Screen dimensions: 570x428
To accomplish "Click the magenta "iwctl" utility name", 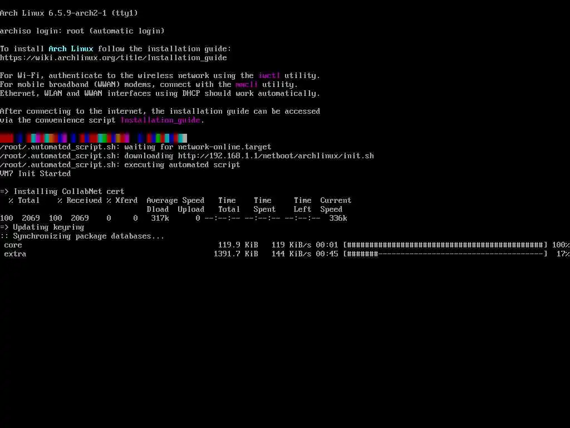I will coord(269,76).
